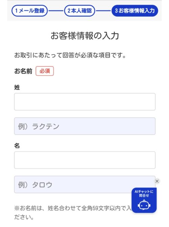The height and width of the screenshot is (227, 169).
Task: Focus the 例）ラクテン kana field
Action: point(84,126)
